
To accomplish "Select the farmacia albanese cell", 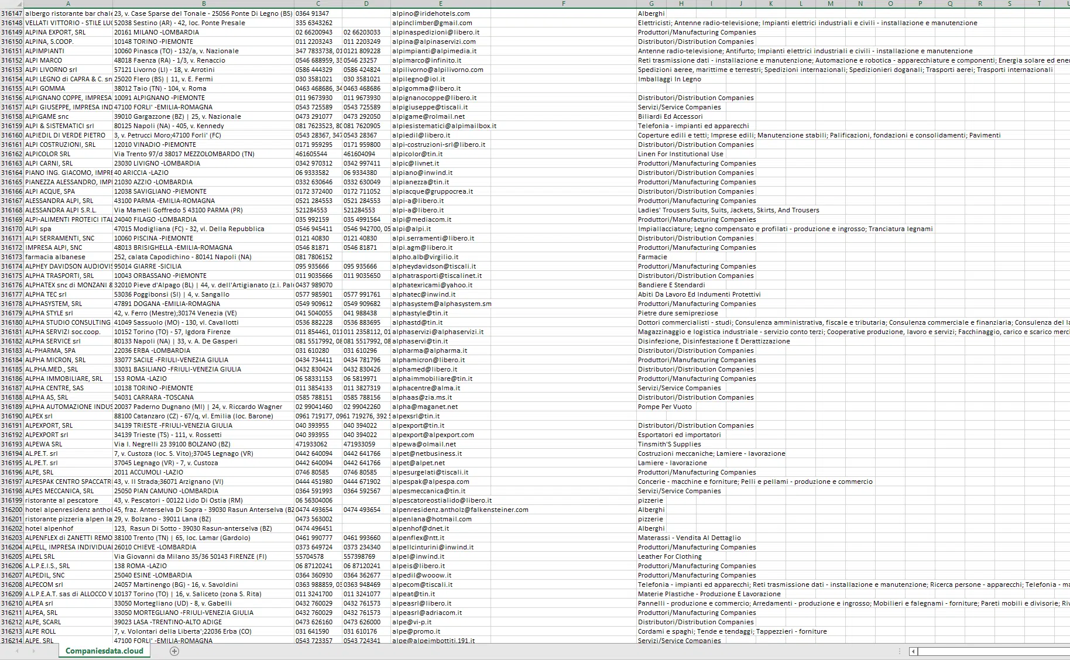I will click(x=68, y=257).
